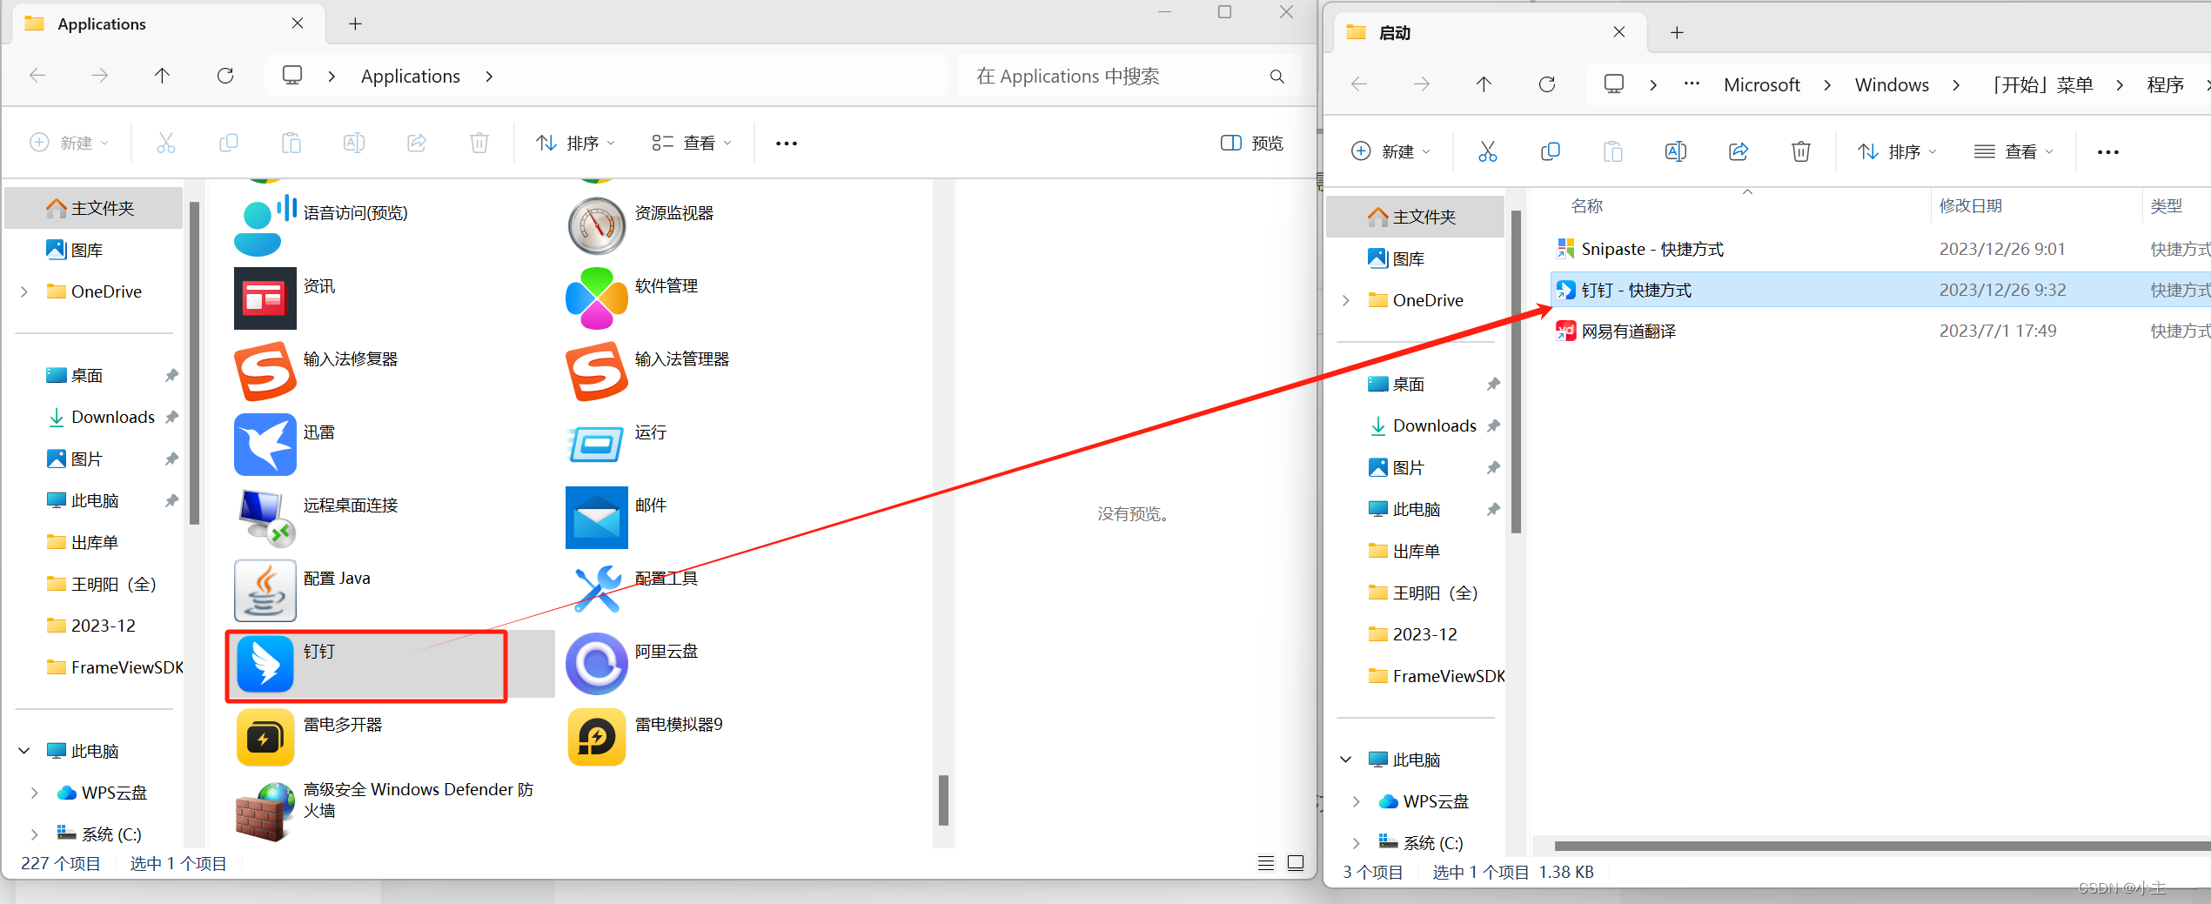Screen dimensions: 2211x904
Task: Open the 迅雷 app icon
Action: (265, 445)
